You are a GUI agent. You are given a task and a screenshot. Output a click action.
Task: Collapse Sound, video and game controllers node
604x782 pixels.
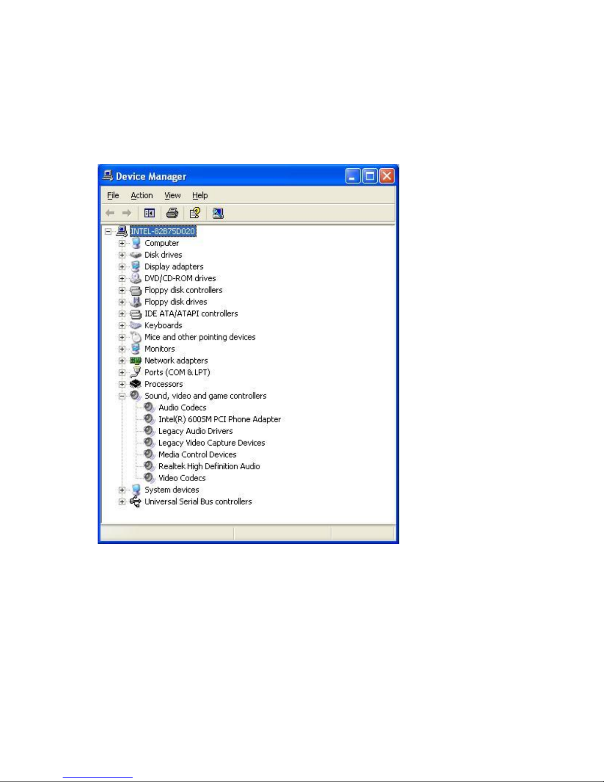pos(122,396)
